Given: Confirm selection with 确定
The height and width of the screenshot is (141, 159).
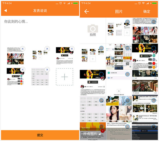Looking at the screenshot, I should coord(147,12).
